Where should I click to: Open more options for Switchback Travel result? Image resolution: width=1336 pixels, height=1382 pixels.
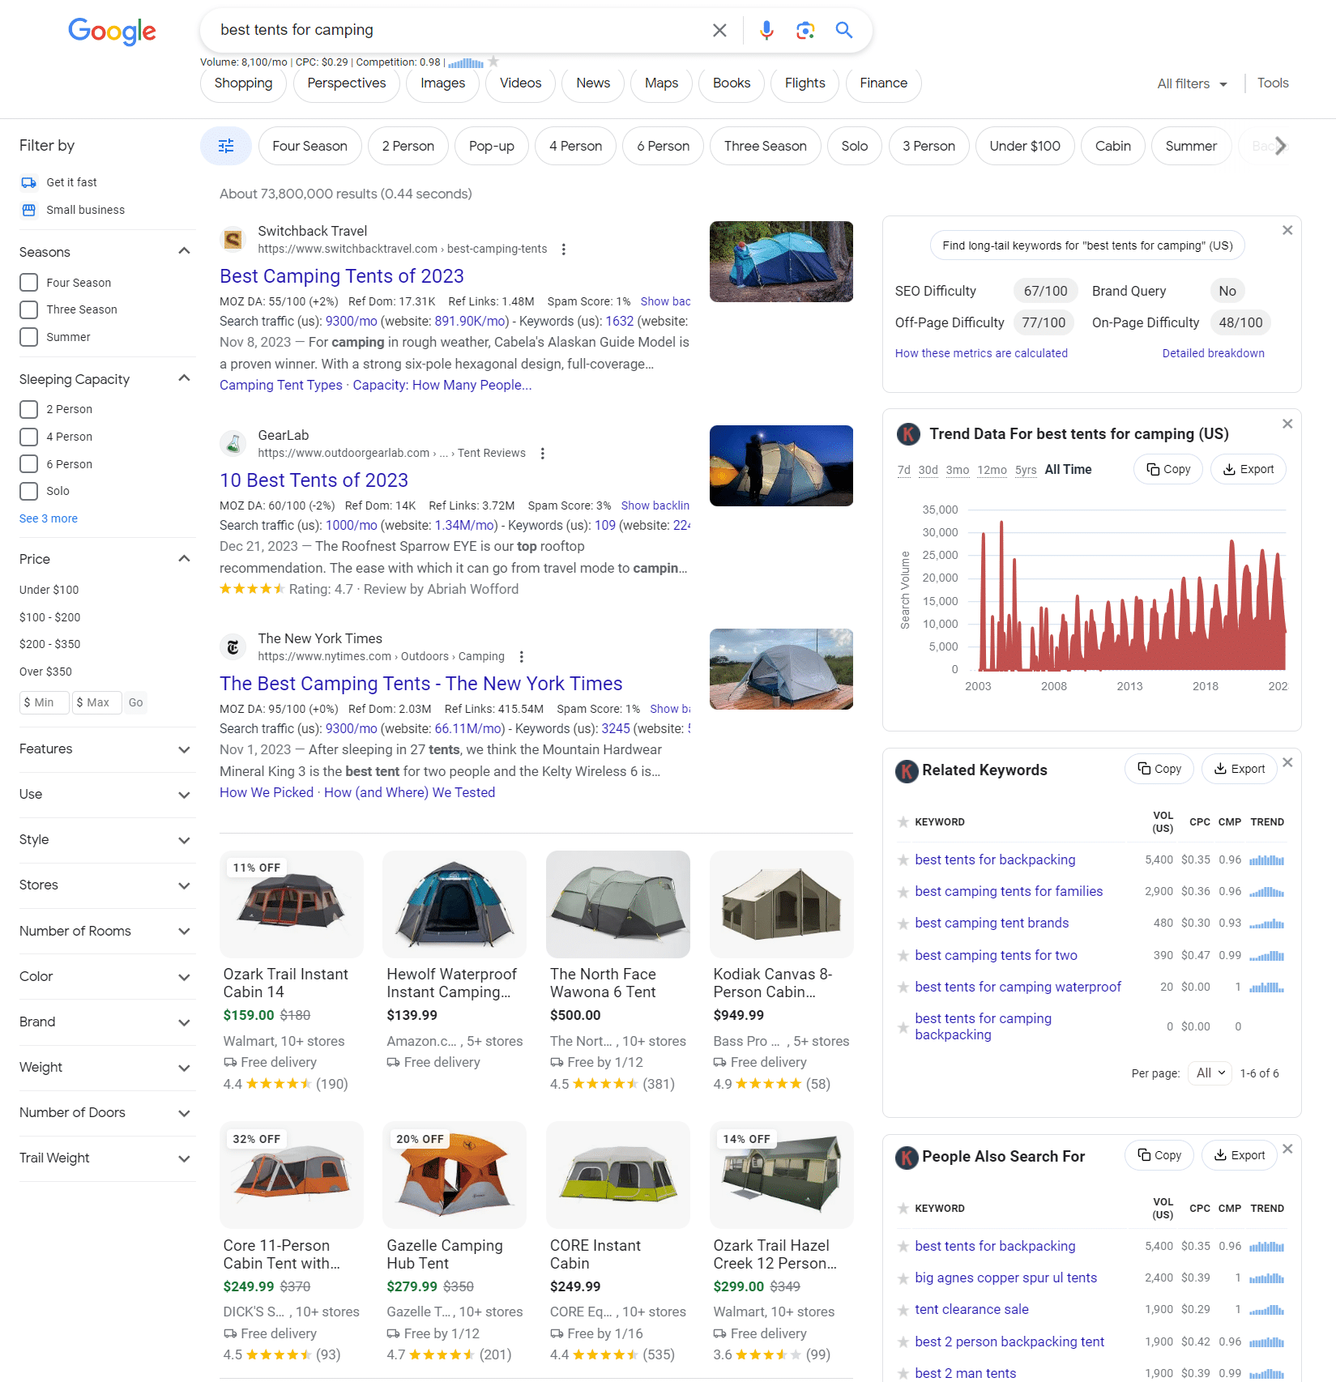click(564, 250)
